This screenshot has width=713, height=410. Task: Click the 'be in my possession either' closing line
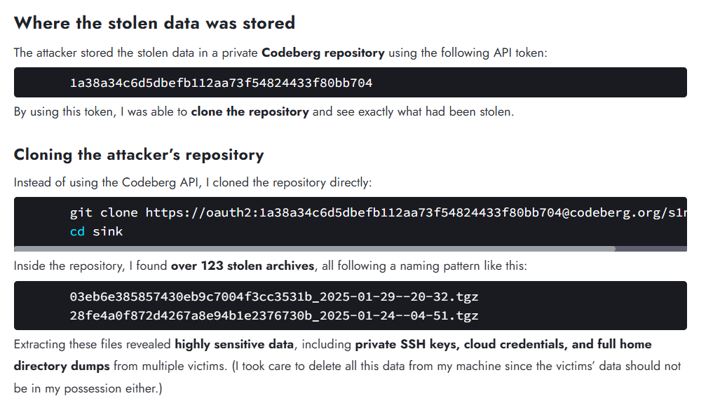click(88, 389)
